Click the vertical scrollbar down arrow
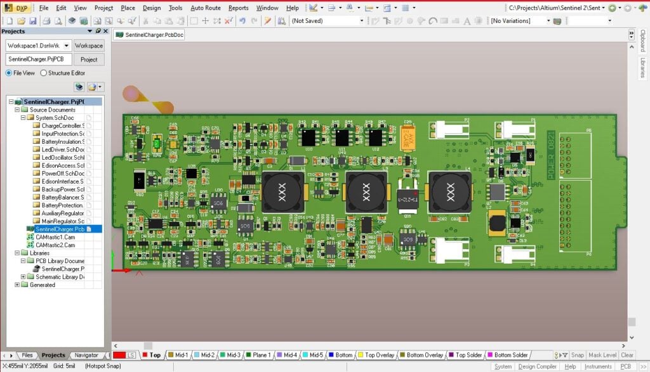The height and width of the screenshot is (372, 650). pos(632,338)
